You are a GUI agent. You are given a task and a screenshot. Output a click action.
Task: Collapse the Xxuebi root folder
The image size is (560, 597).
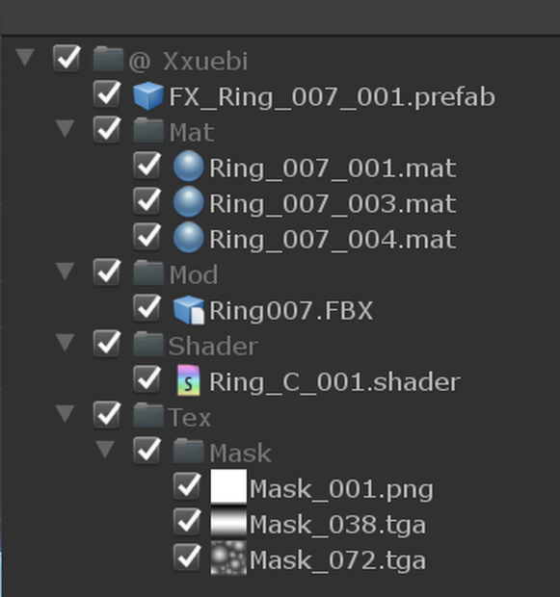[25, 57]
